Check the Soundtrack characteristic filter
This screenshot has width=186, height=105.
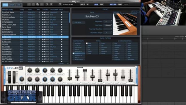(127, 60)
